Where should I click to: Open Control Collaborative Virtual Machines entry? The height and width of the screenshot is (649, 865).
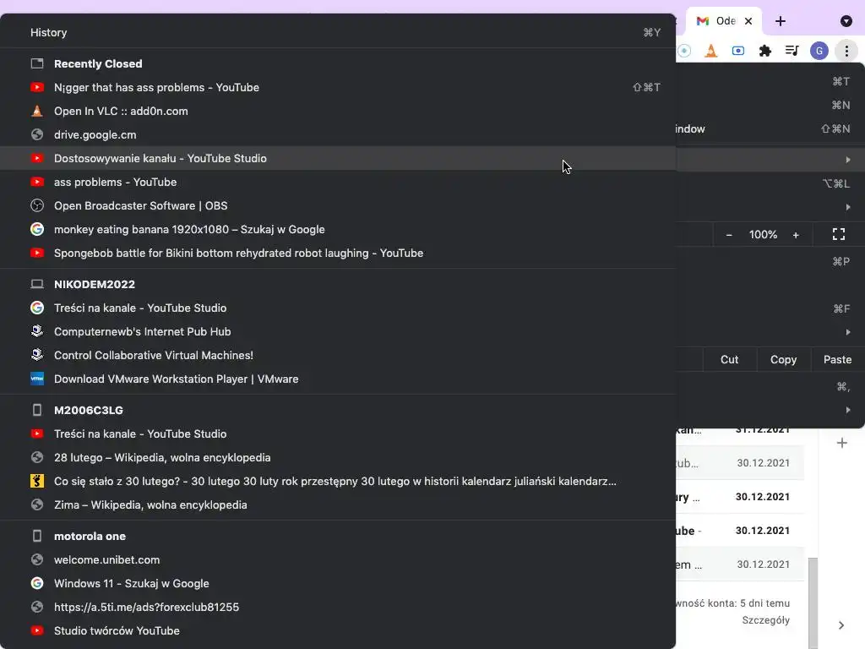(338, 356)
